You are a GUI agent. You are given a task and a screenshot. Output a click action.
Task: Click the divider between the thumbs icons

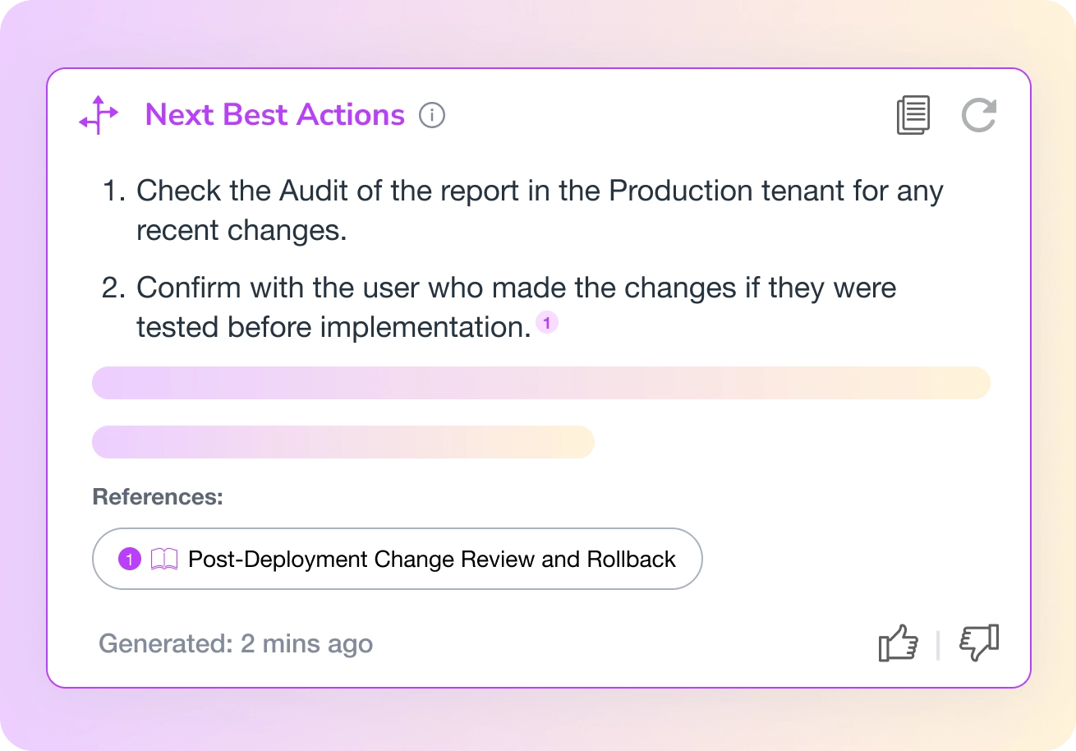[x=938, y=644]
